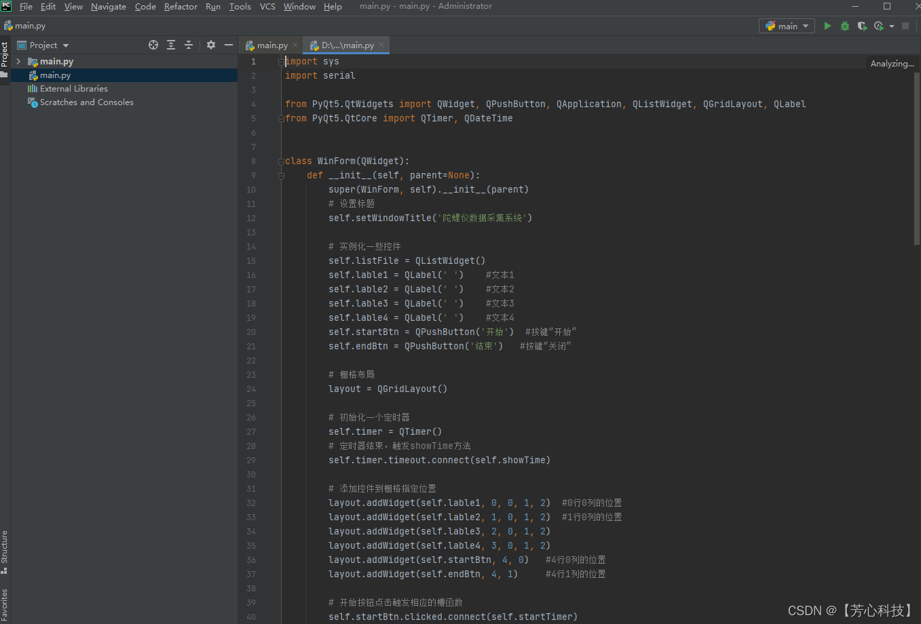This screenshot has width=921, height=624.
Task: Select Scratches and Consoles node
Action: [86, 102]
